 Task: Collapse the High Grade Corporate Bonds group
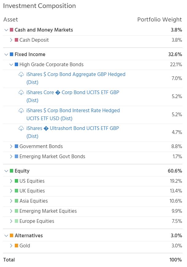[11, 65]
